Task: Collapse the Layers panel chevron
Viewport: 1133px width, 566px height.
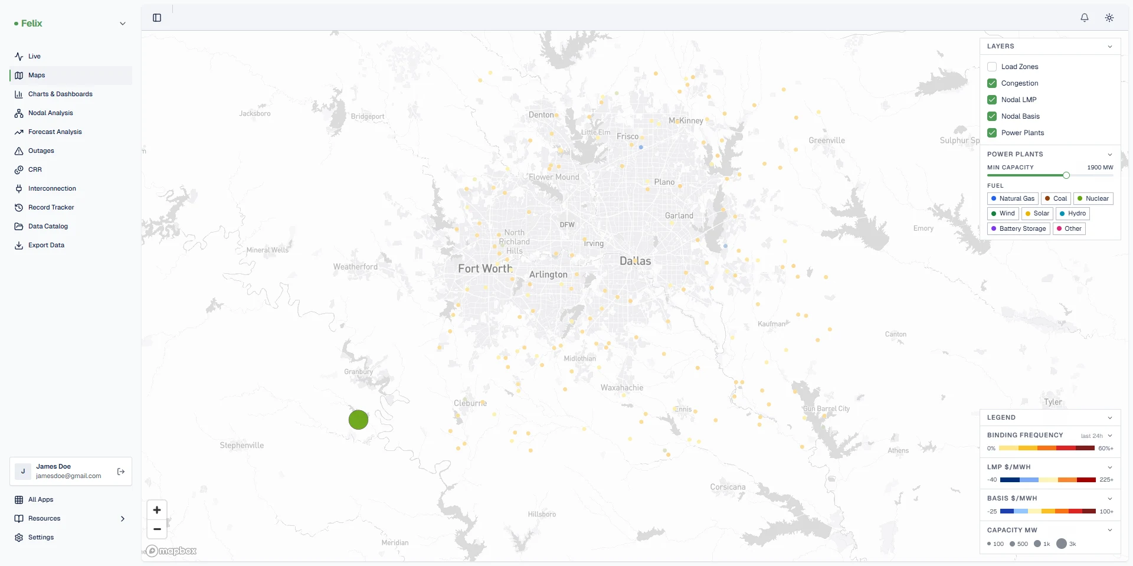Action: pyautogui.click(x=1110, y=47)
